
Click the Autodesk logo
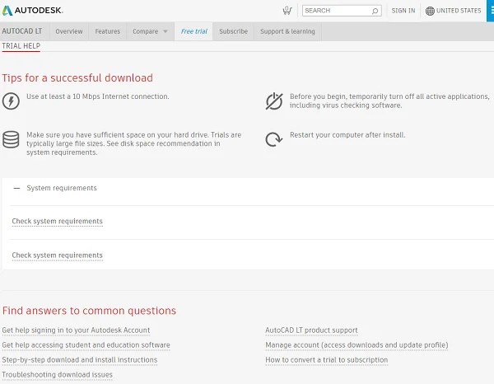click(x=32, y=11)
